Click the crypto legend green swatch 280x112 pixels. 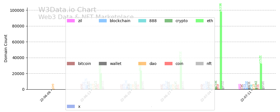tap(169, 21)
